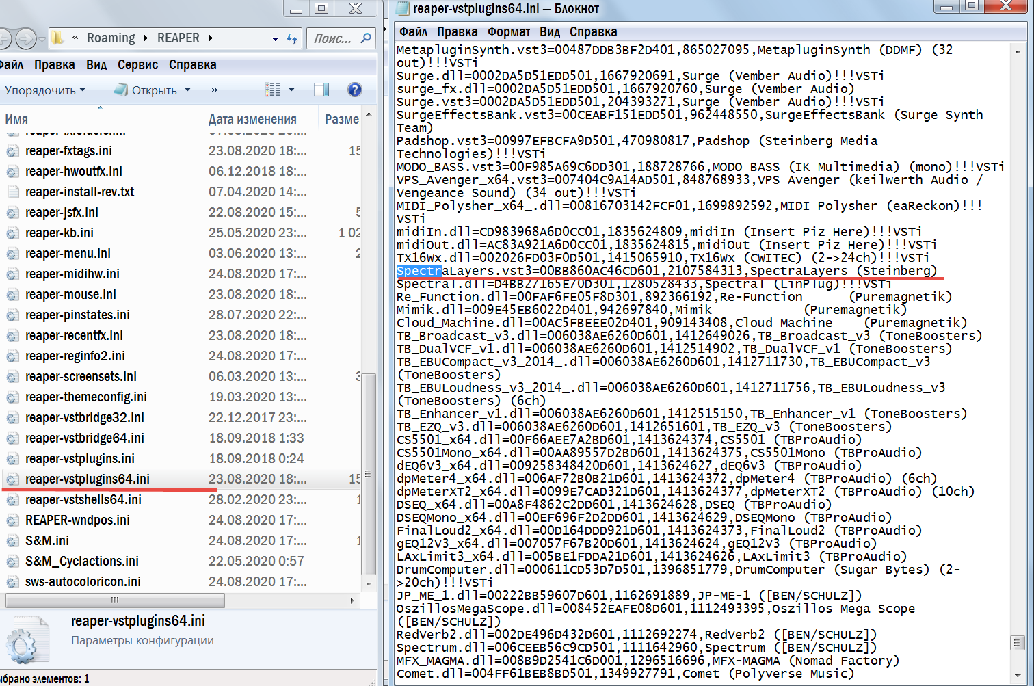The image size is (1034, 686).
Task: Click the reaper-kb.ini file icon
Action: pos(12,233)
